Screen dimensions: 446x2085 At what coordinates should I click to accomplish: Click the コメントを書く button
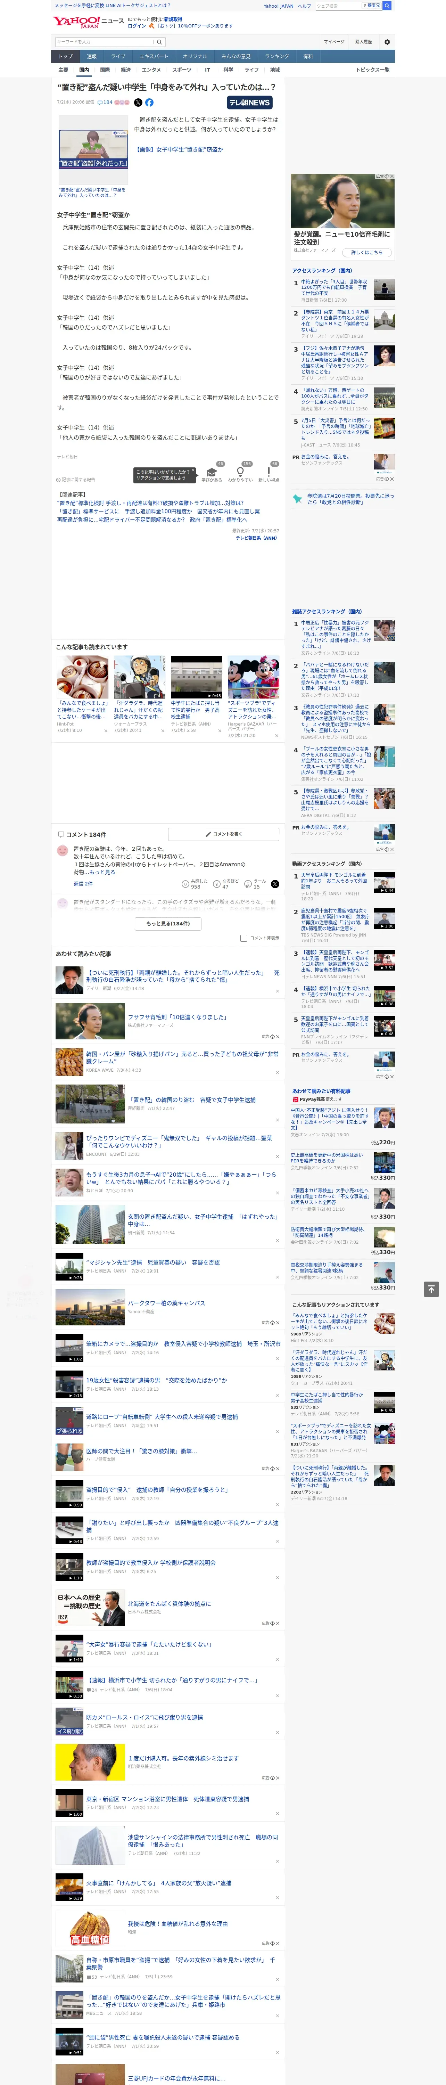[x=223, y=834]
